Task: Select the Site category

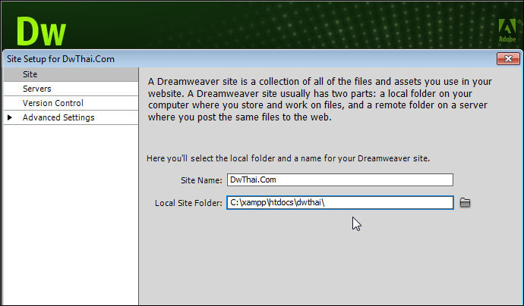Action: pos(71,74)
